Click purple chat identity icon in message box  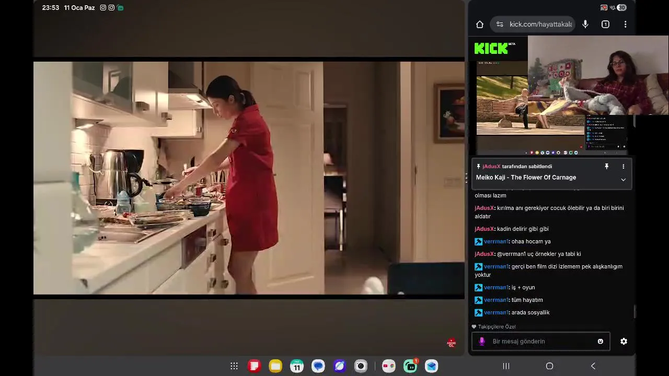(482, 342)
